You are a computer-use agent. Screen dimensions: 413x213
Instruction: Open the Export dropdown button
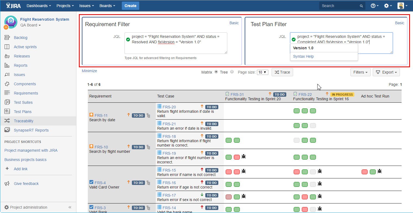[x=386, y=72]
